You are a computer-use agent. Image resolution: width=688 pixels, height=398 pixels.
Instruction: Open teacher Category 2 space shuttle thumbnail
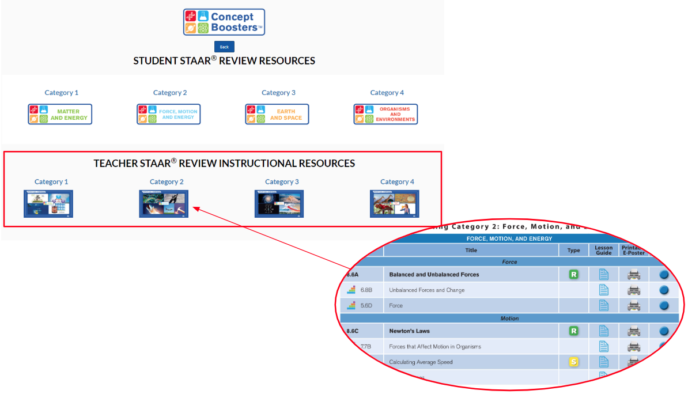pyautogui.click(x=164, y=204)
